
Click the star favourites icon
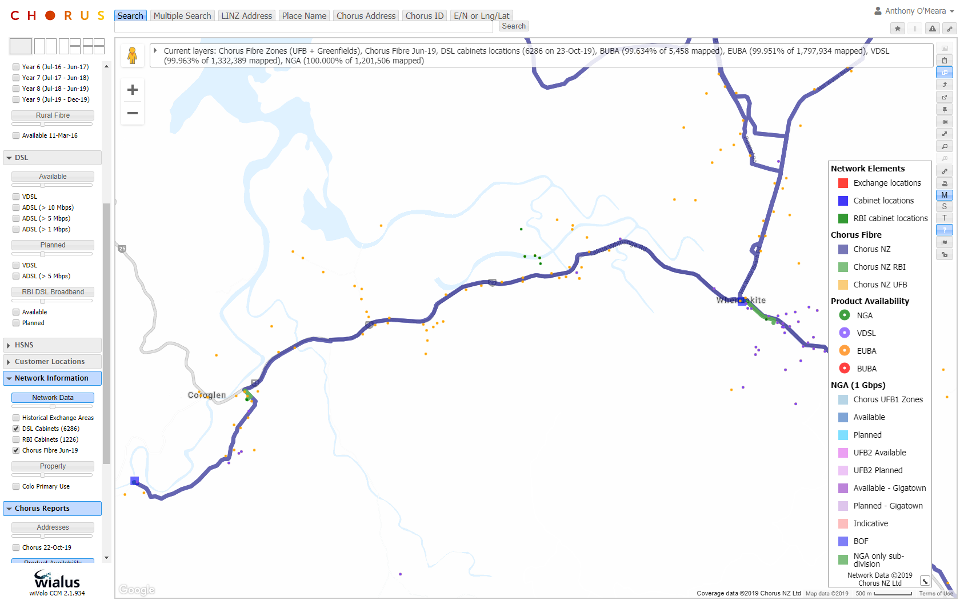click(x=898, y=29)
